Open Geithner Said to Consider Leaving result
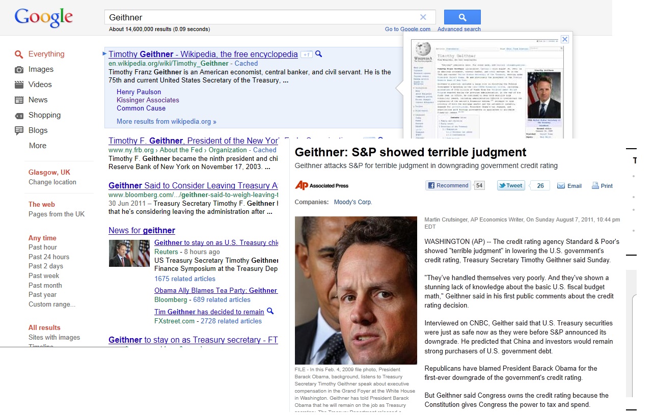The image size is (654, 415). [x=193, y=186]
